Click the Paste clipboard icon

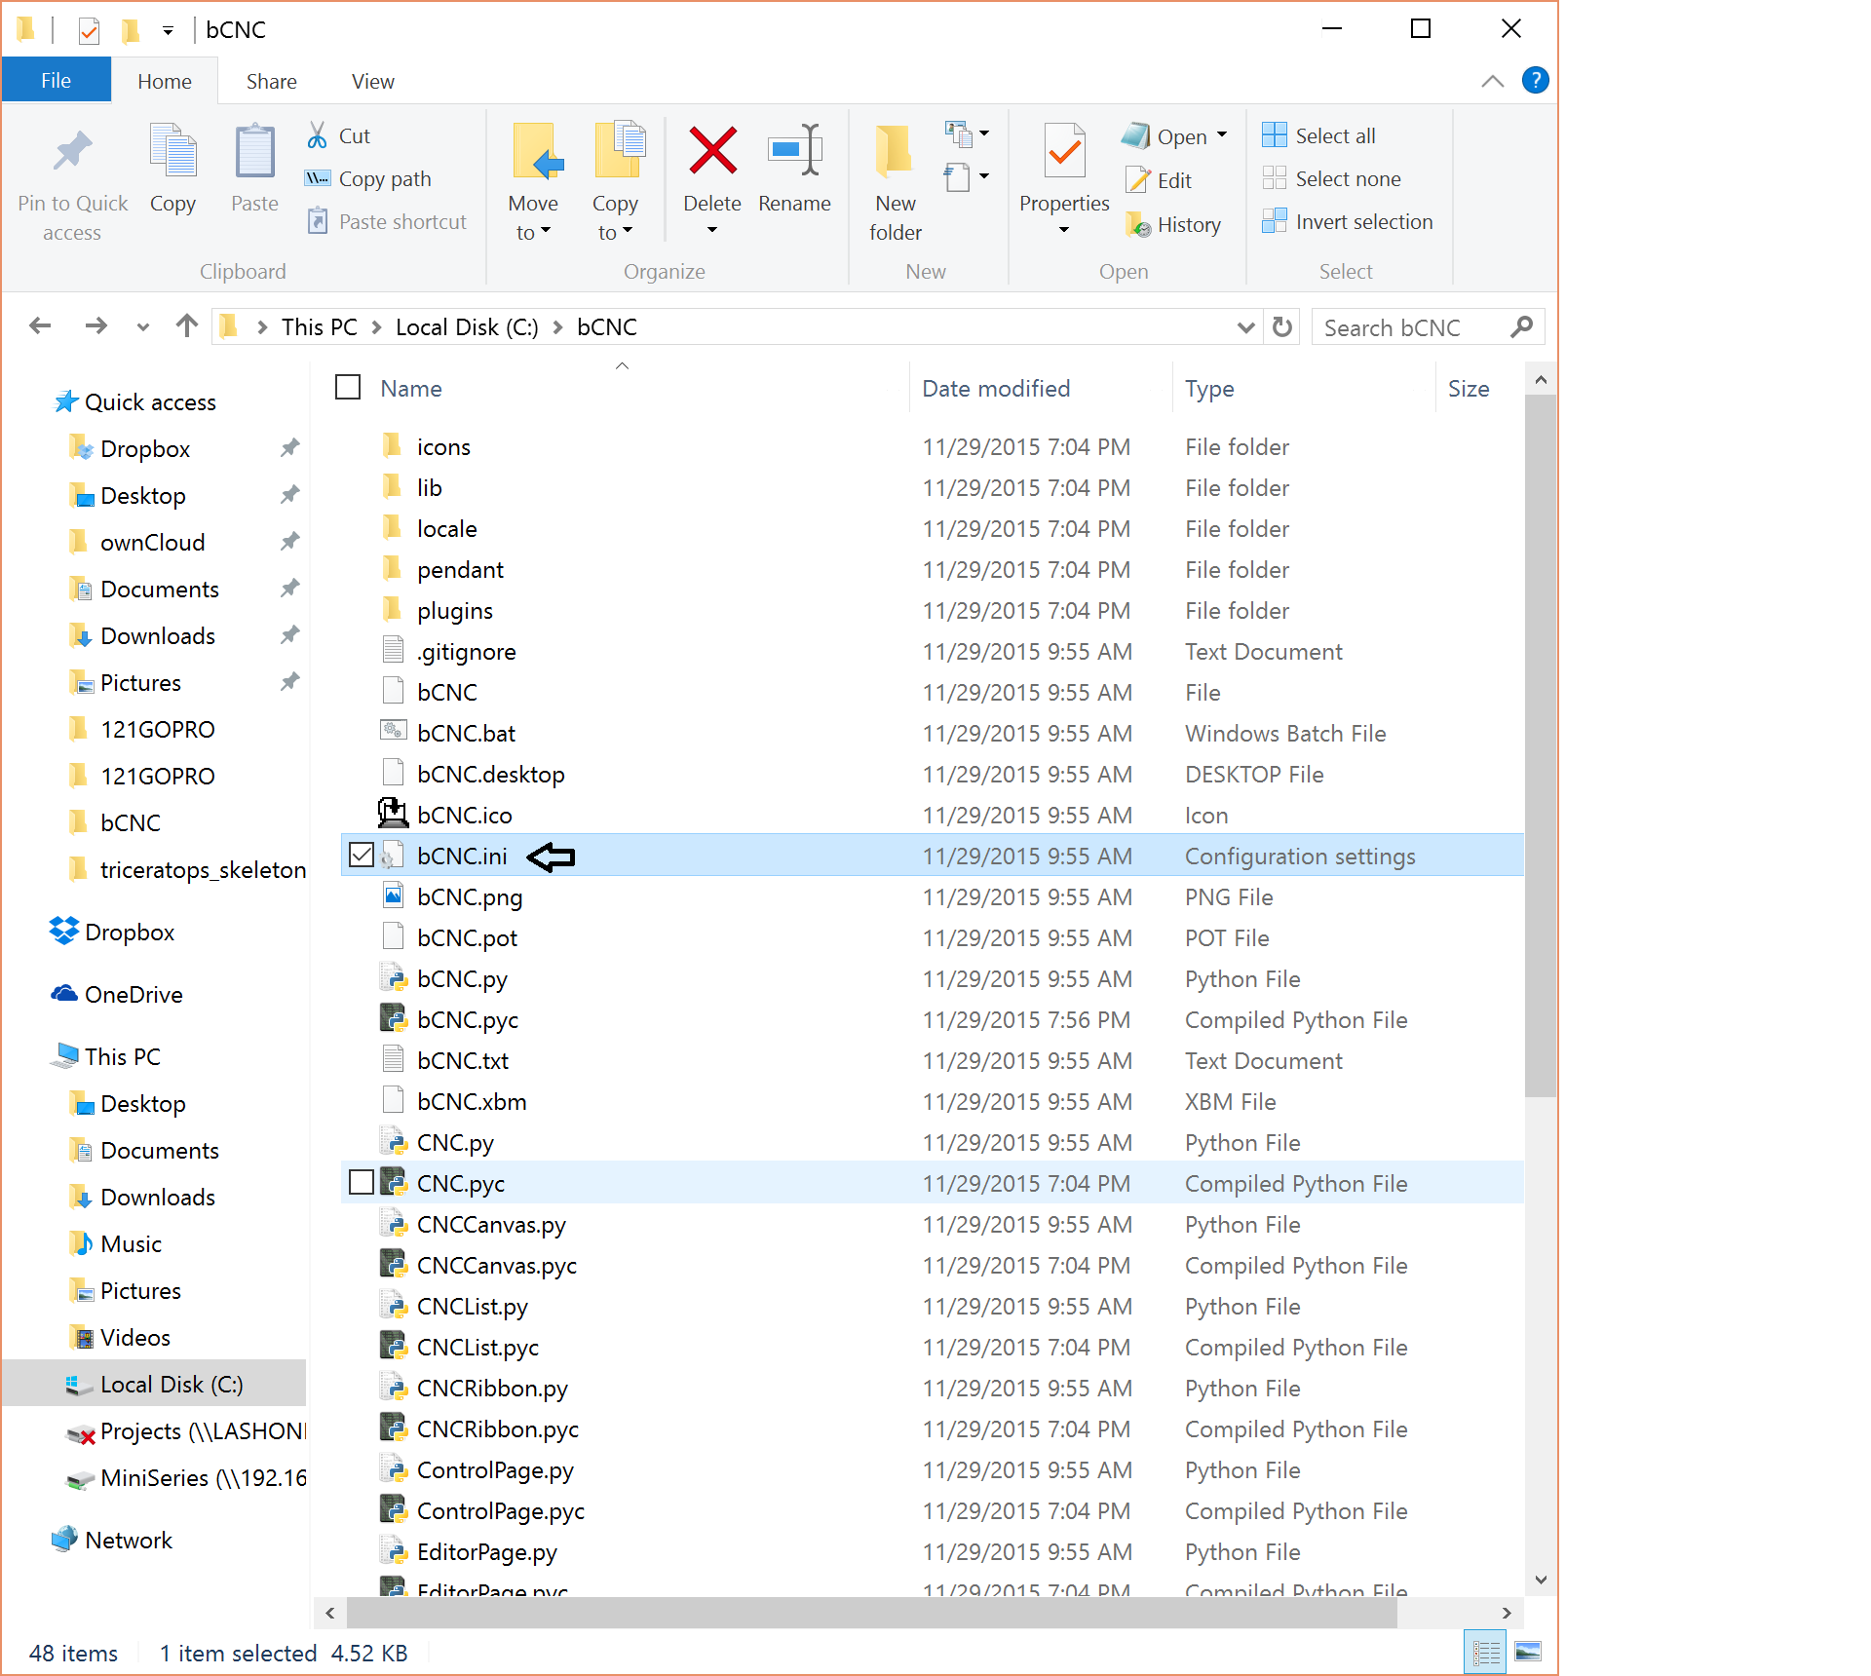[254, 151]
